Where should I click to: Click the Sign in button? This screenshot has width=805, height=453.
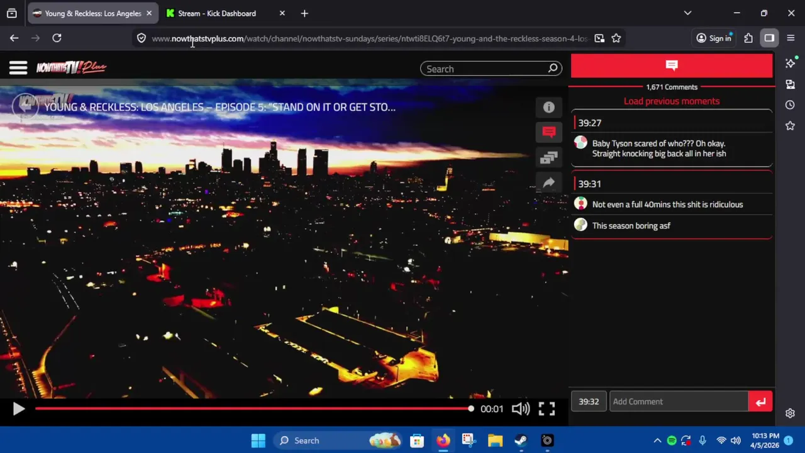tap(714, 38)
